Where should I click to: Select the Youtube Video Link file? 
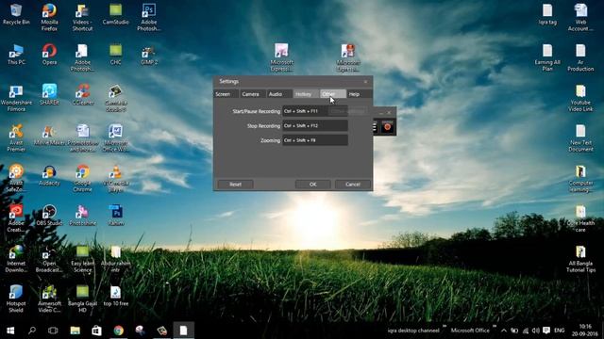(580, 98)
